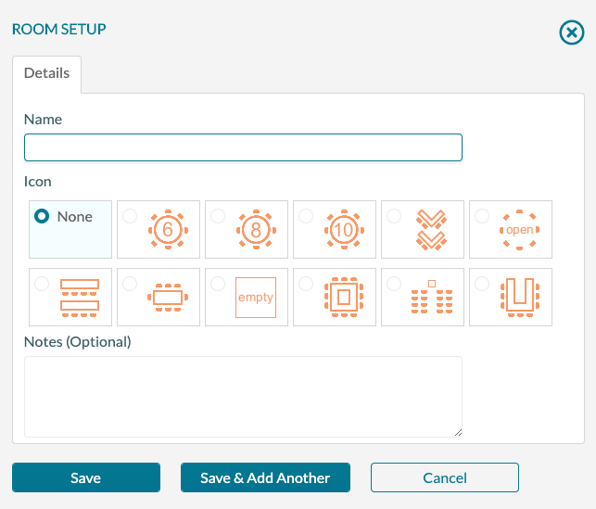The height and width of the screenshot is (509, 596).
Task: Focus the Name text field
Action: (243, 147)
